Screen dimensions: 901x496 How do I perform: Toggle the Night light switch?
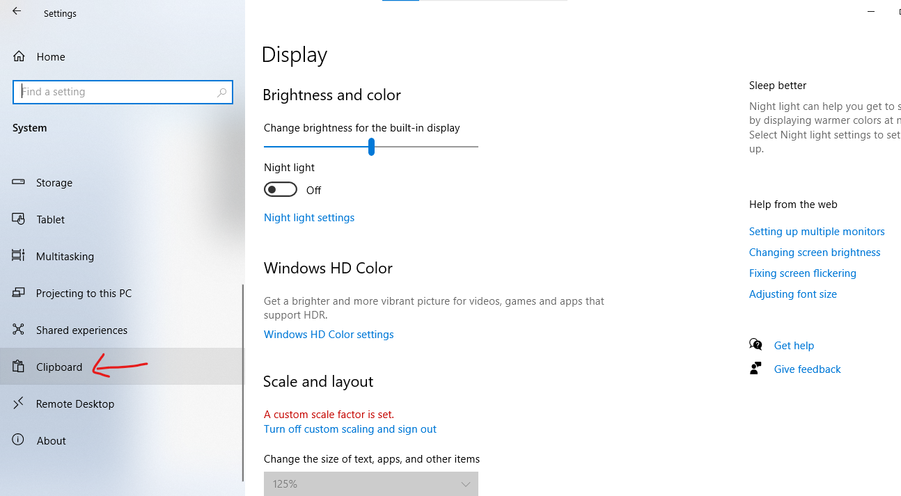[x=281, y=190]
